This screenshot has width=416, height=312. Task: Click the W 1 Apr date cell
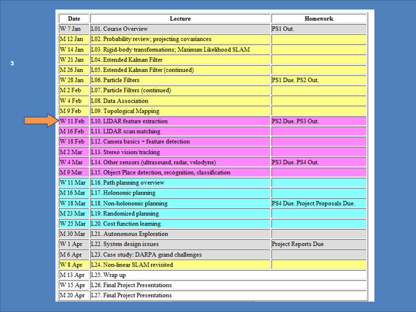(74, 244)
